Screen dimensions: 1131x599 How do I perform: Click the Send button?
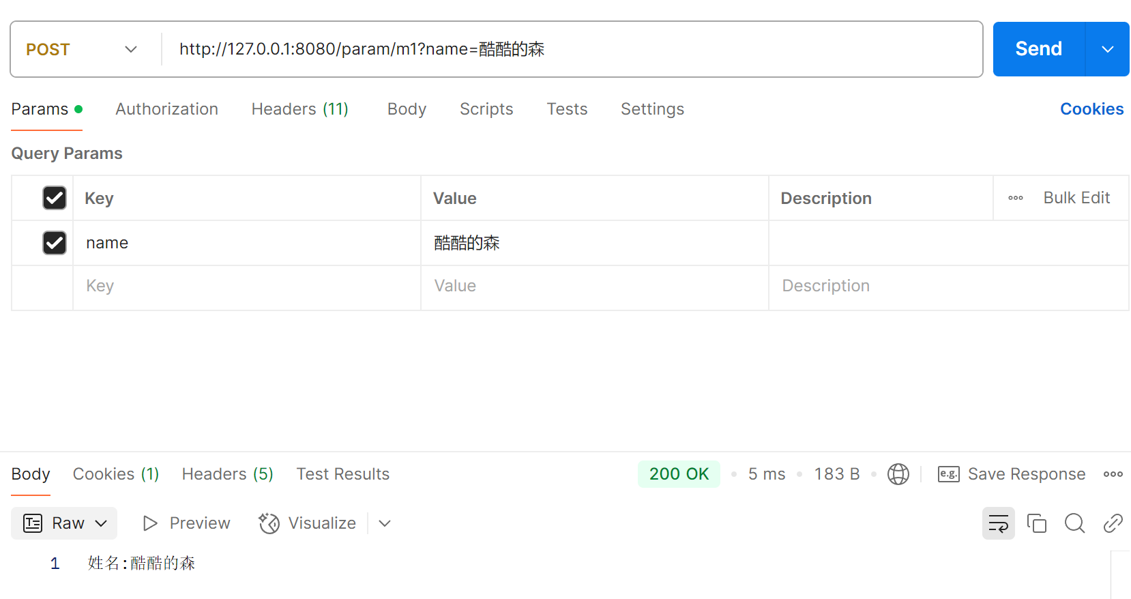pos(1038,49)
